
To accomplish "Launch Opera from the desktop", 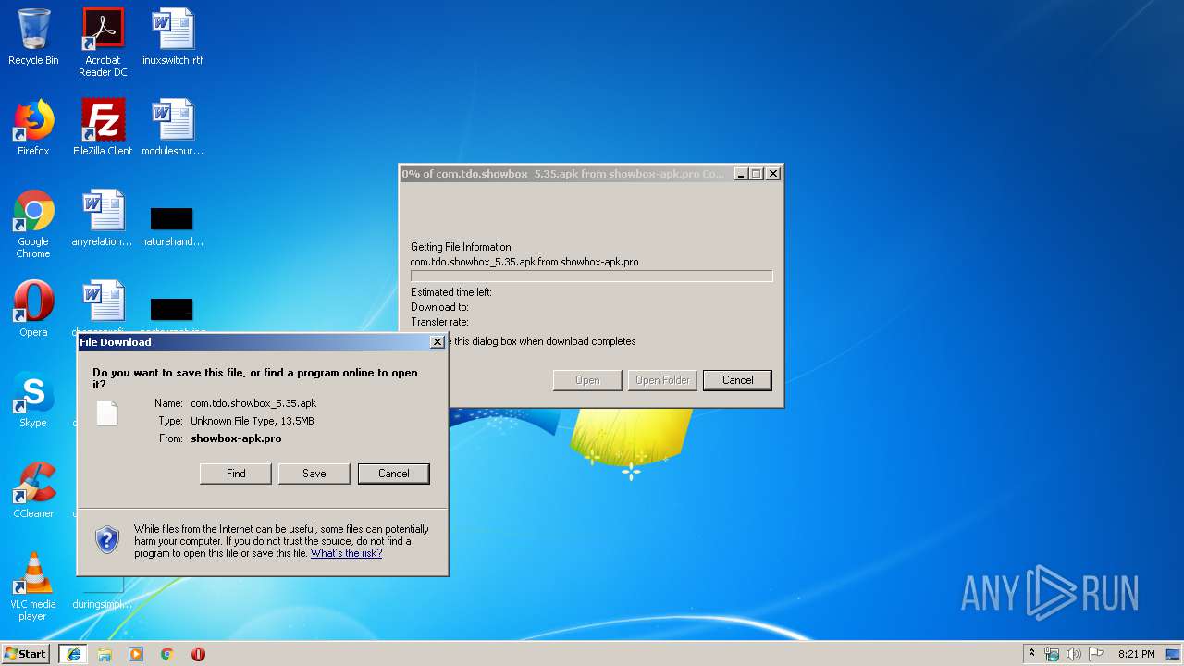I will click(33, 309).
